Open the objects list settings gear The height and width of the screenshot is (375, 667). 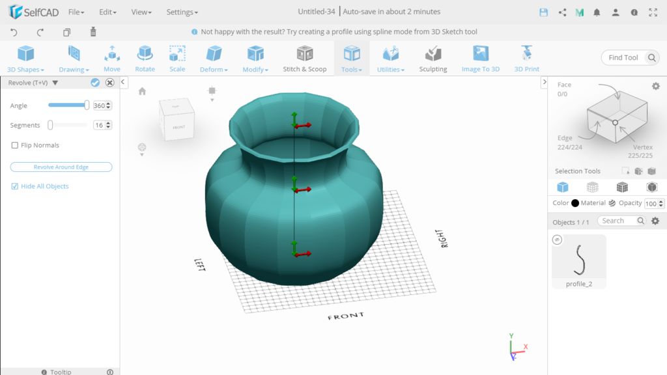click(655, 221)
